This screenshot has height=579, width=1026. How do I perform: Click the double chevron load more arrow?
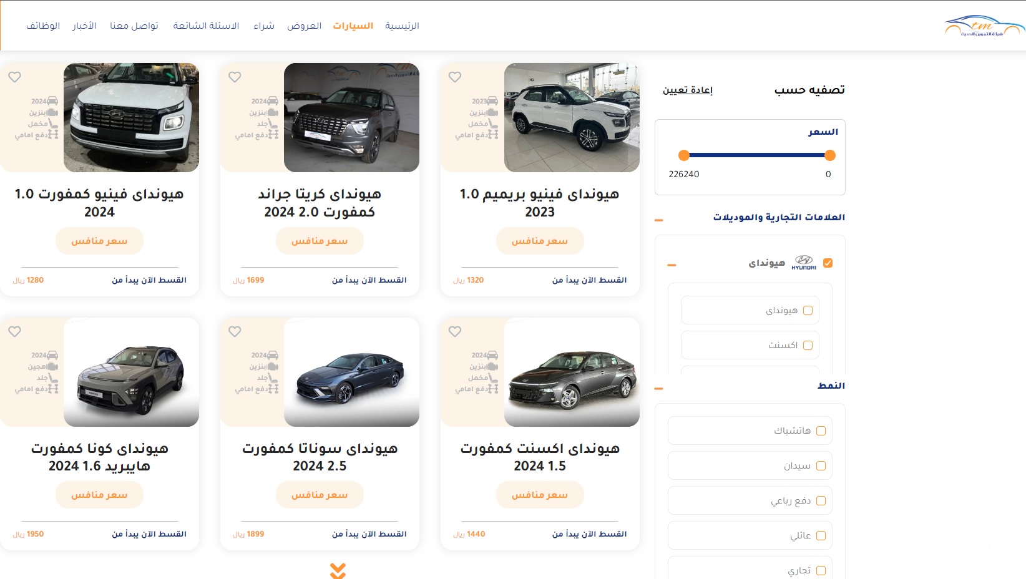338,570
